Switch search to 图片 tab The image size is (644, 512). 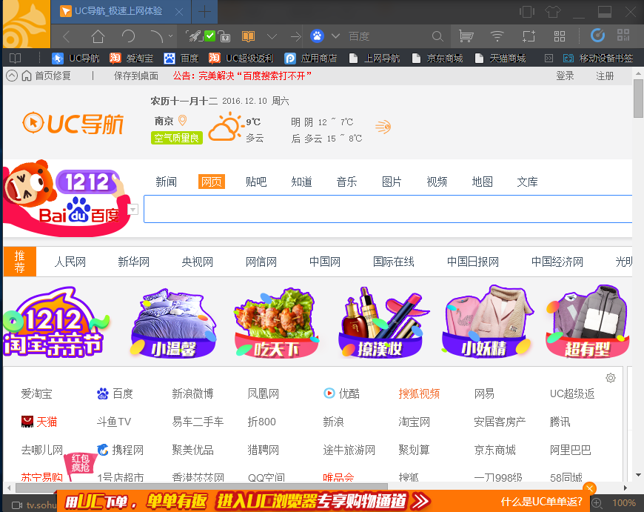pyautogui.click(x=392, y=182)
